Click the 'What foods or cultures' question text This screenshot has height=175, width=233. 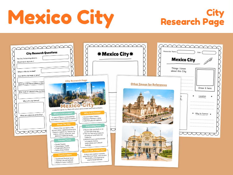pyautogui.click(x=32, y=92)
